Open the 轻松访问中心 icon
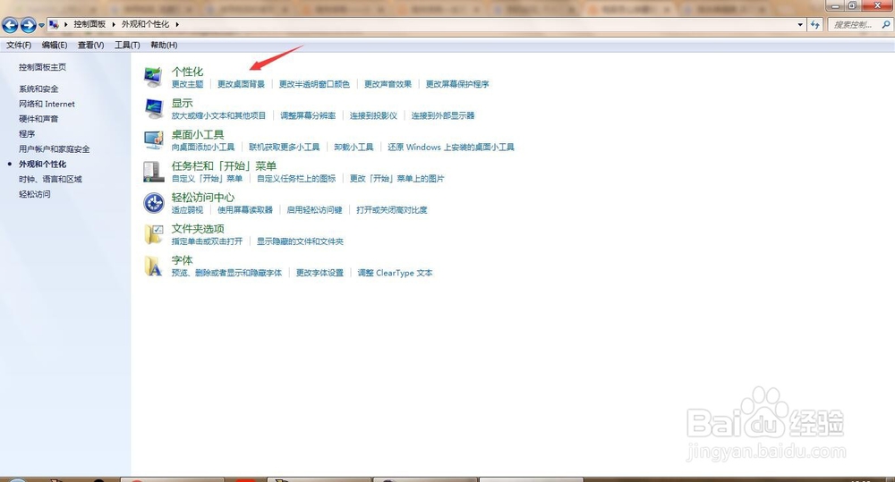895x482 pixels. [x=153, y=202]
